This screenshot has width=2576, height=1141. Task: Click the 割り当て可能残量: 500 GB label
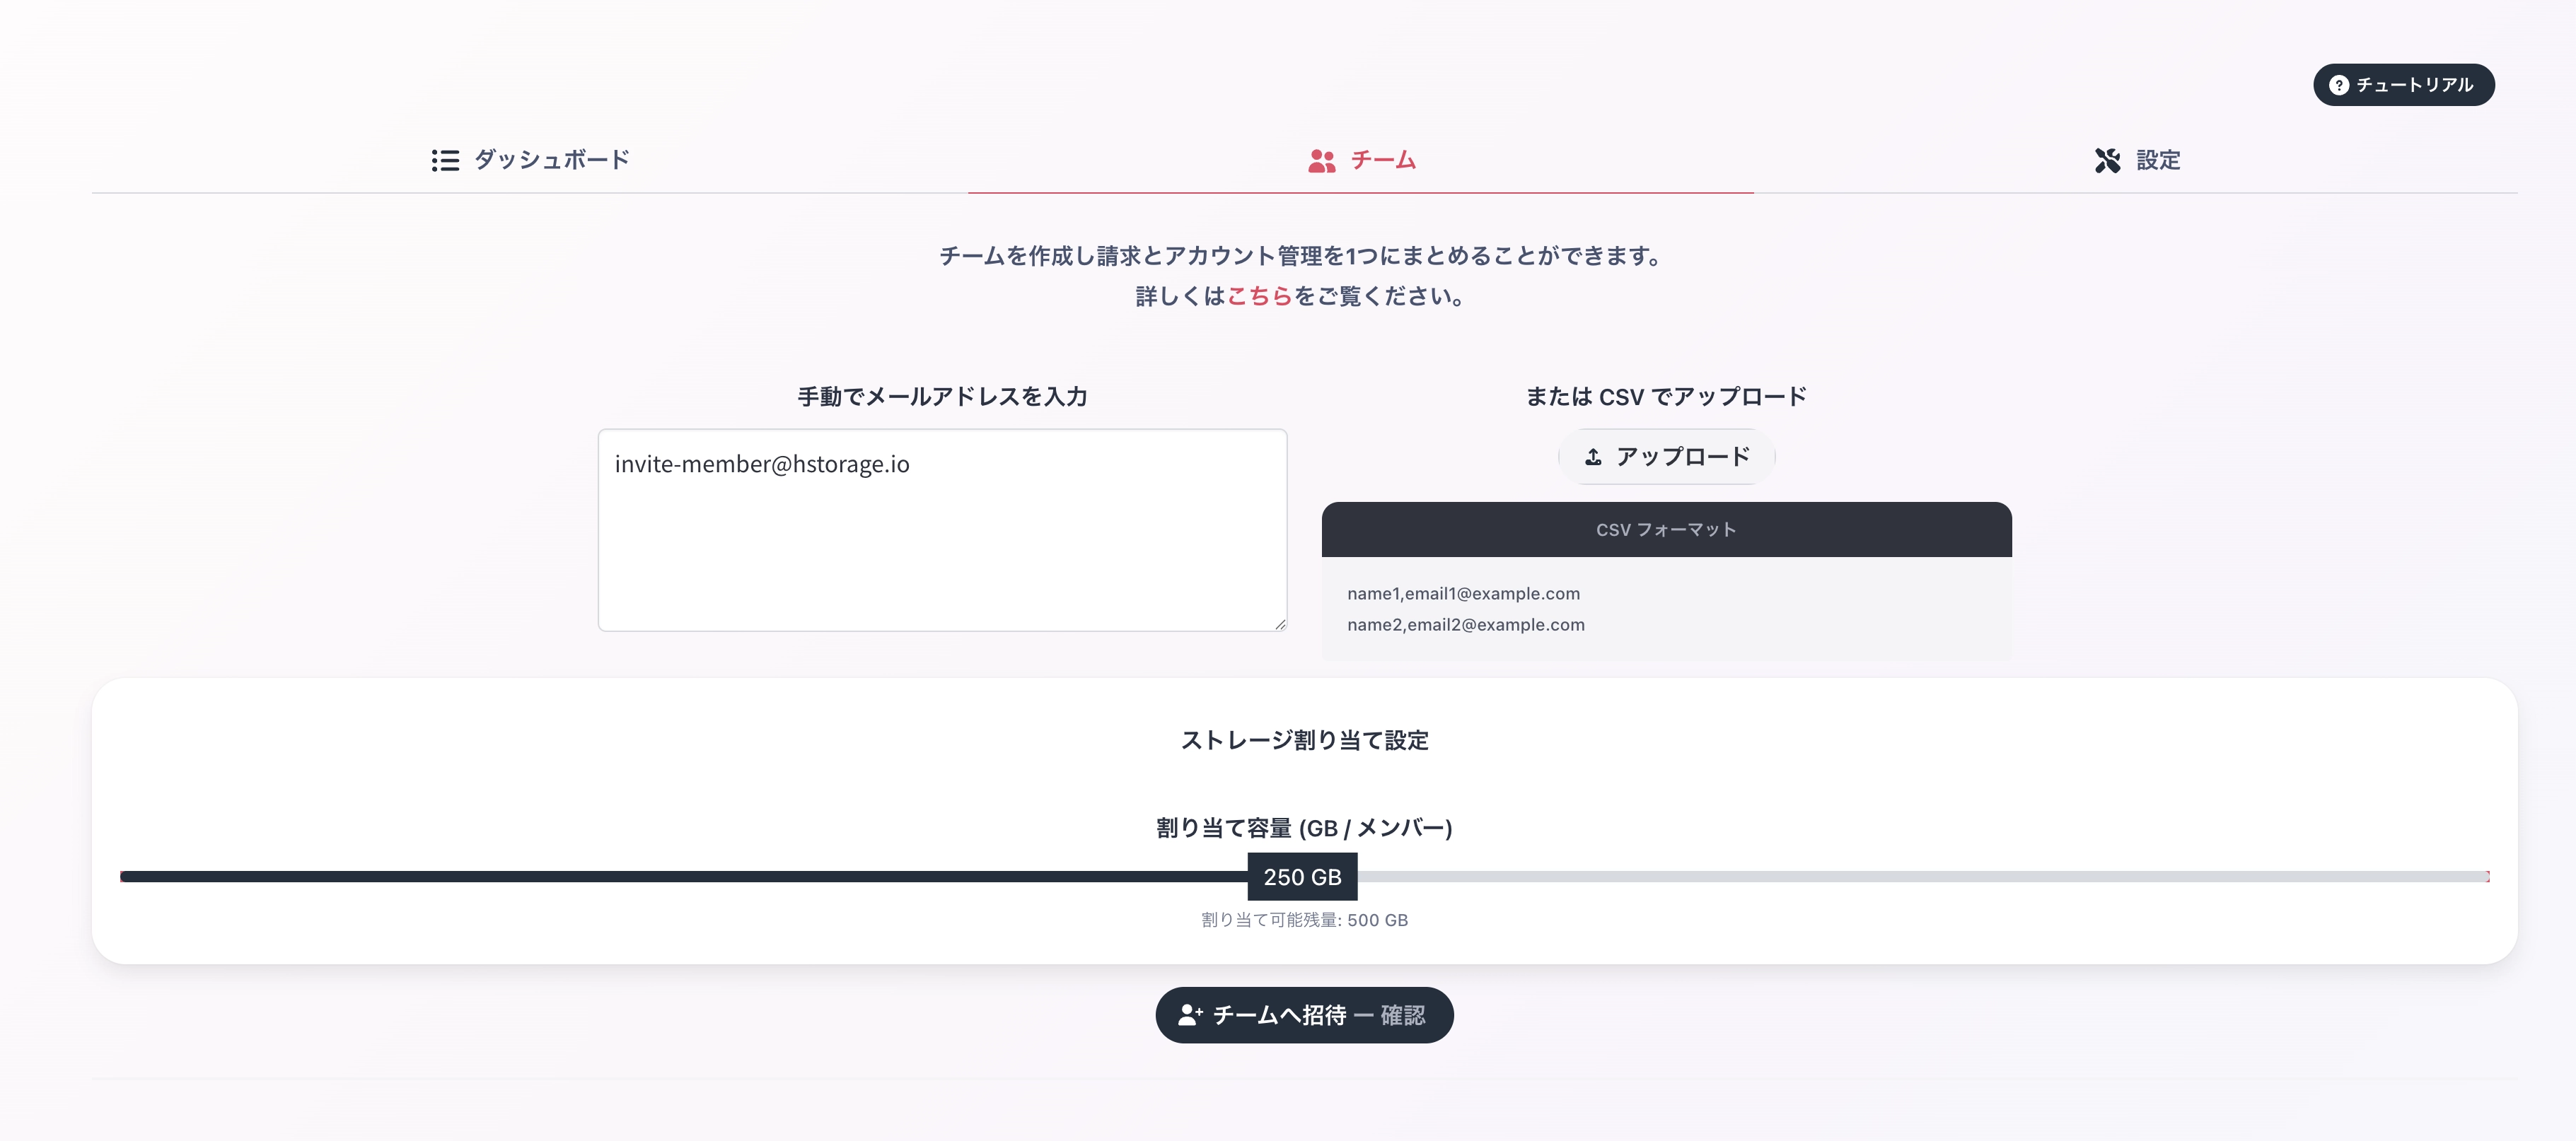coord(1303,920)
